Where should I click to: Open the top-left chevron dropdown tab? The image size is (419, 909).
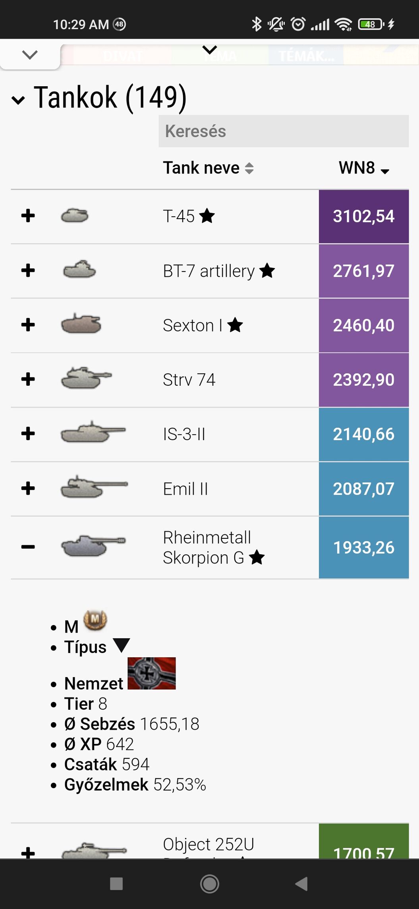30,54
